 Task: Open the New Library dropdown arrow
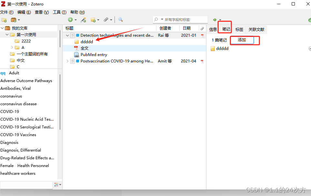pos(19,20)
